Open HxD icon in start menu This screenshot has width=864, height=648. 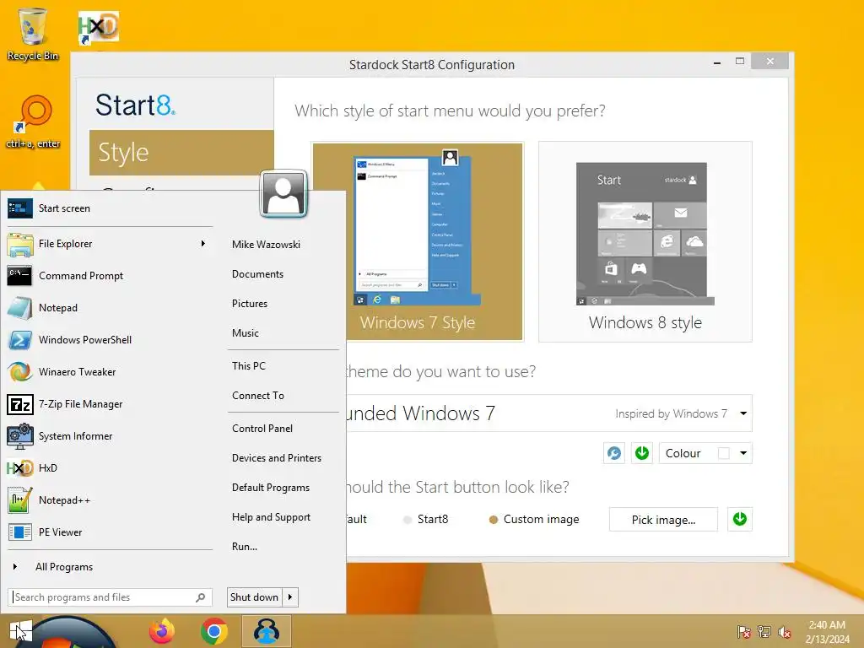(x=20, y=468)
